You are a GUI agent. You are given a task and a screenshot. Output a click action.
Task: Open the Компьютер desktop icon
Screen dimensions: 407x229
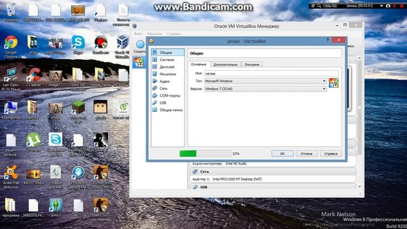click(x=11, y=110)
